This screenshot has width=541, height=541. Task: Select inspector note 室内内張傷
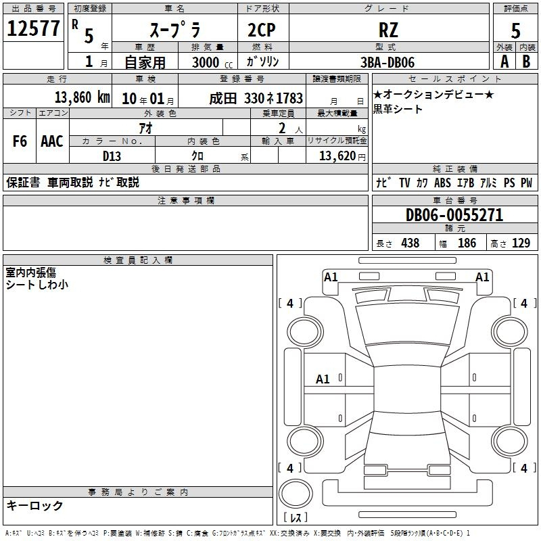[x=30, y=273]
